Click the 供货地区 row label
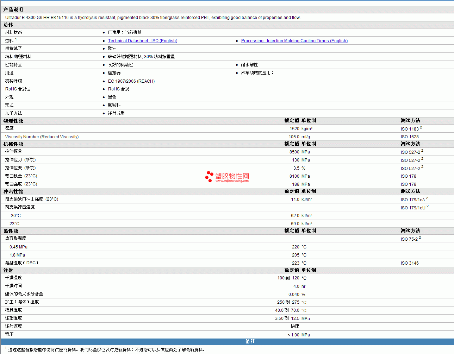Viewport: 454px width, 354px height. (14, 49)
